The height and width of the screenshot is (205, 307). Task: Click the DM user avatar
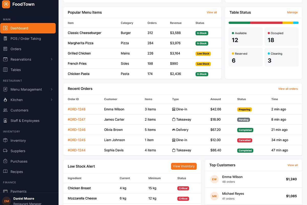(7, 201)
